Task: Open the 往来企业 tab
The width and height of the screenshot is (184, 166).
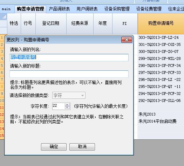Action: pos(176,9)
